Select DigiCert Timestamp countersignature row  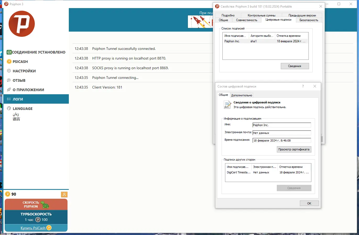(268, 172)
